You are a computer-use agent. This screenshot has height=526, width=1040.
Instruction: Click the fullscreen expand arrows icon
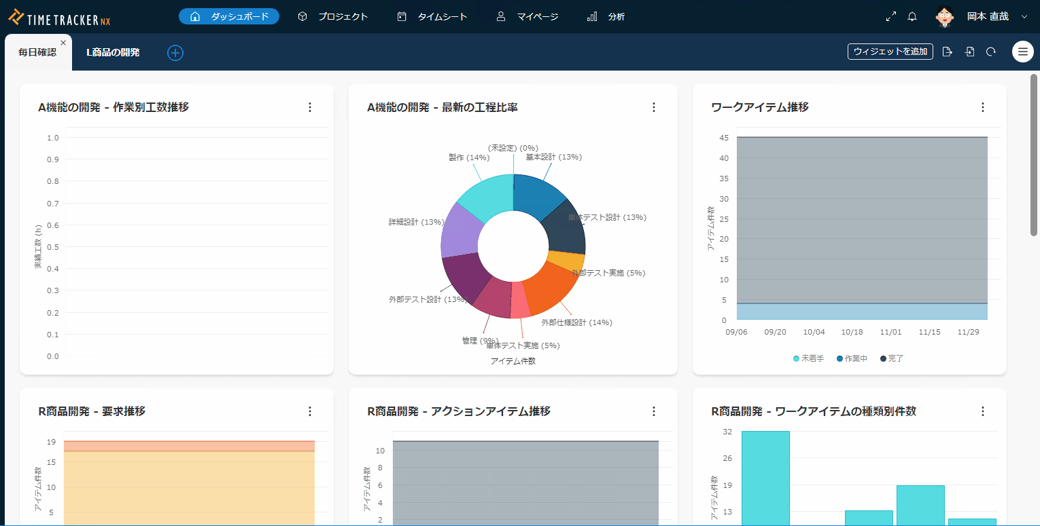tap(891, 16)
